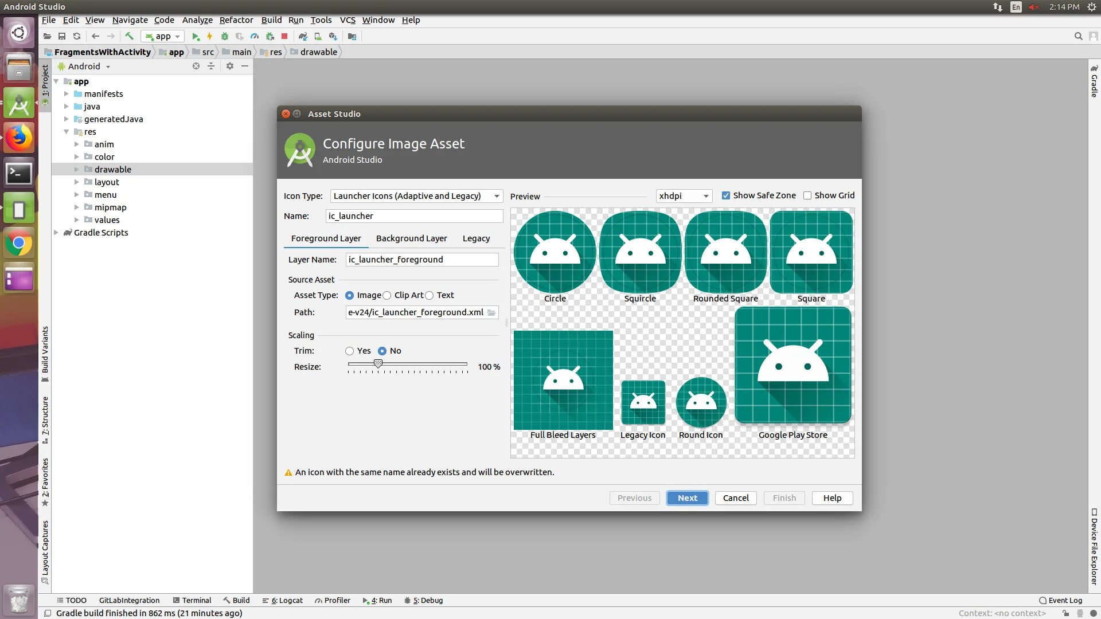The image size is (1101, 619).
Task: Click the Open folder toolbar icon
Action: click(47, 36)
